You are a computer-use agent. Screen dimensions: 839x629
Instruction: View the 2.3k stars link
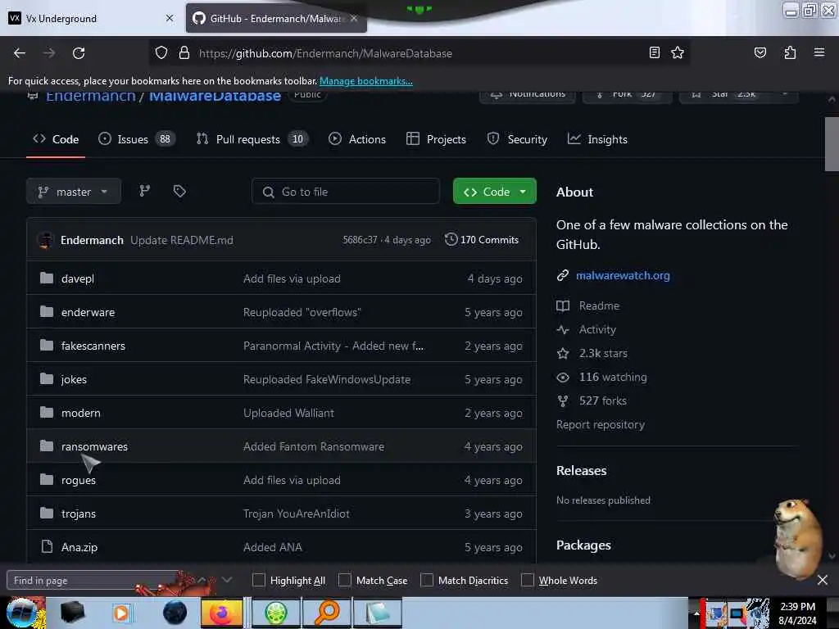[603, 353]
